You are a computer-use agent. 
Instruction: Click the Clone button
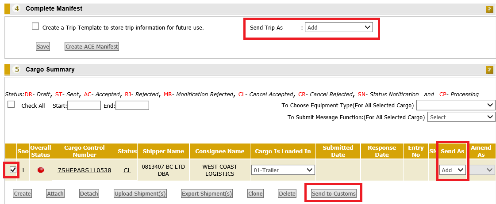point(255,193)
